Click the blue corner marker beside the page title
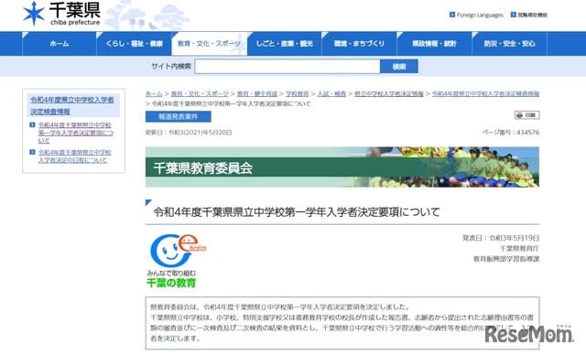This screenshot has height=355, width=586. point(148,203)
